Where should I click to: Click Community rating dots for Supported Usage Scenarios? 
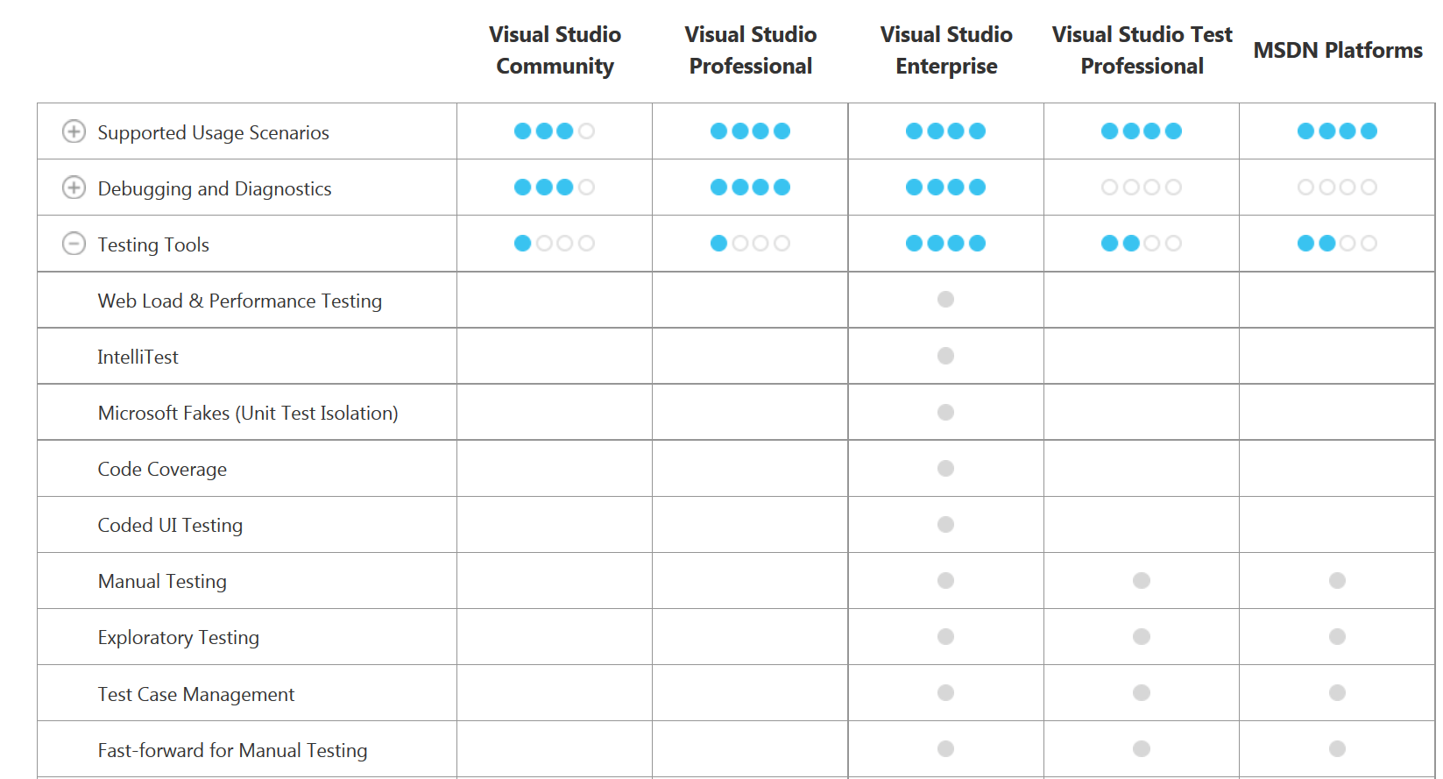(555, 131)
